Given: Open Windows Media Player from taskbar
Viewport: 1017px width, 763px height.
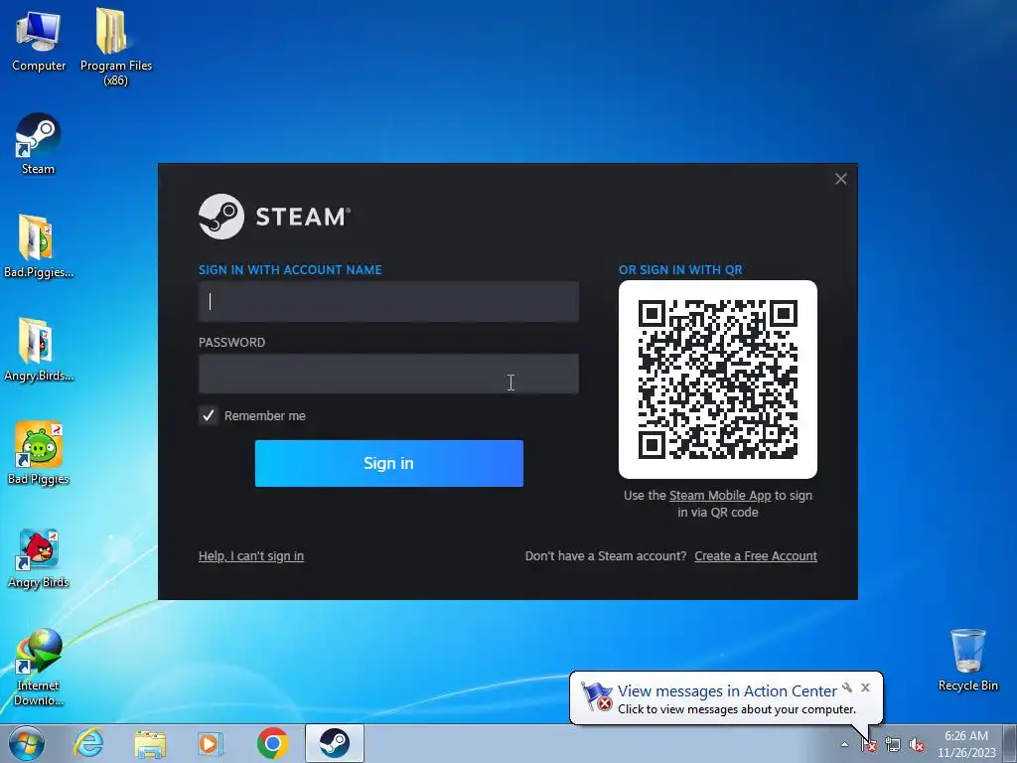Looking at the screenshot, I should point(211,743).
